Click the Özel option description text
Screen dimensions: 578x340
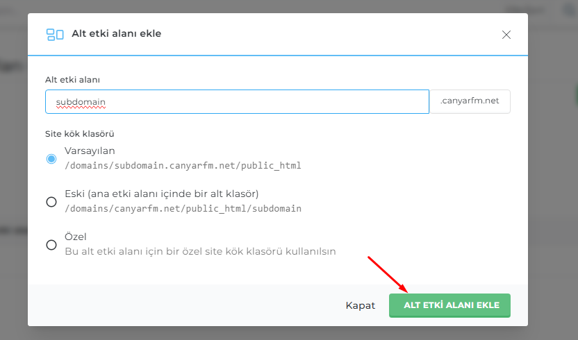(x=200, y=251)
